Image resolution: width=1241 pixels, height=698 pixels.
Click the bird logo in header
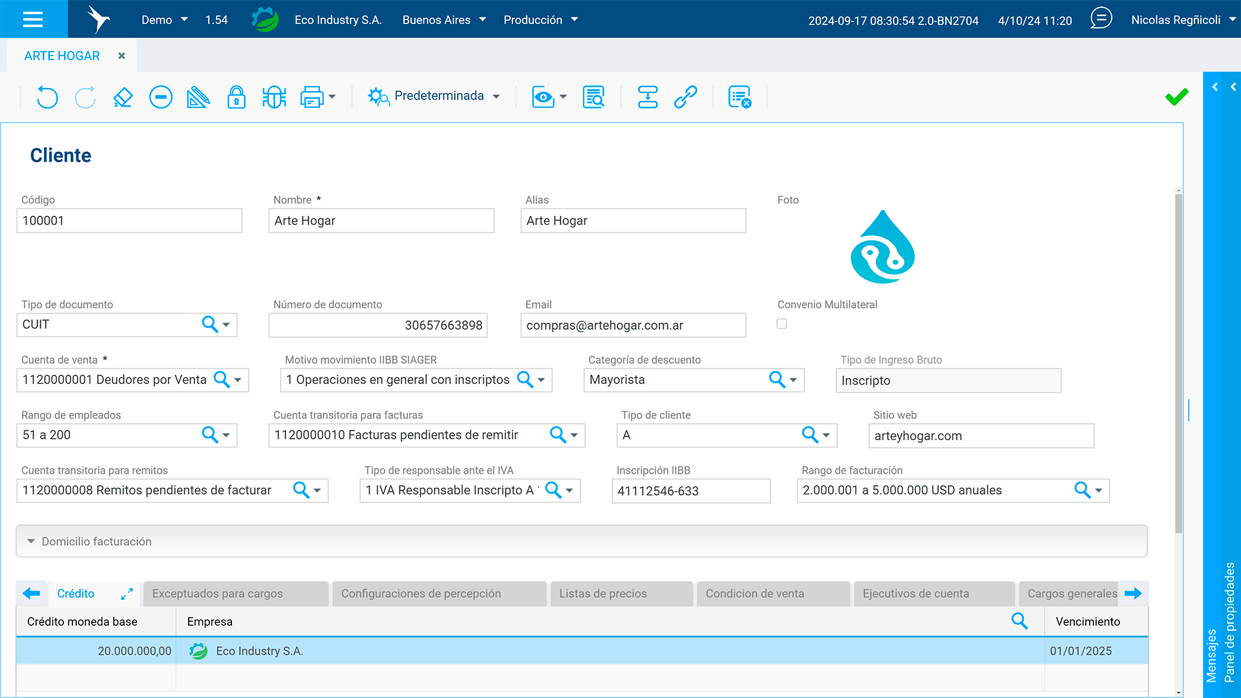[x=98, y=19]
